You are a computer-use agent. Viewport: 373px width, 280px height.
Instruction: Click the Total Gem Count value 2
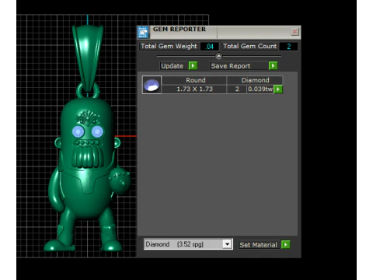coord(288,47)
